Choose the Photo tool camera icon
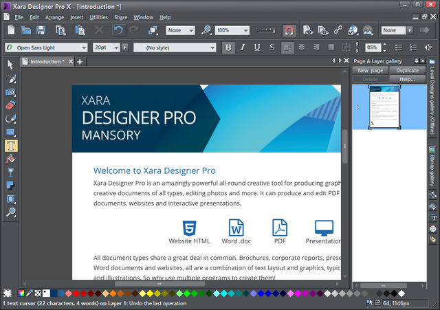 point(10,91)
